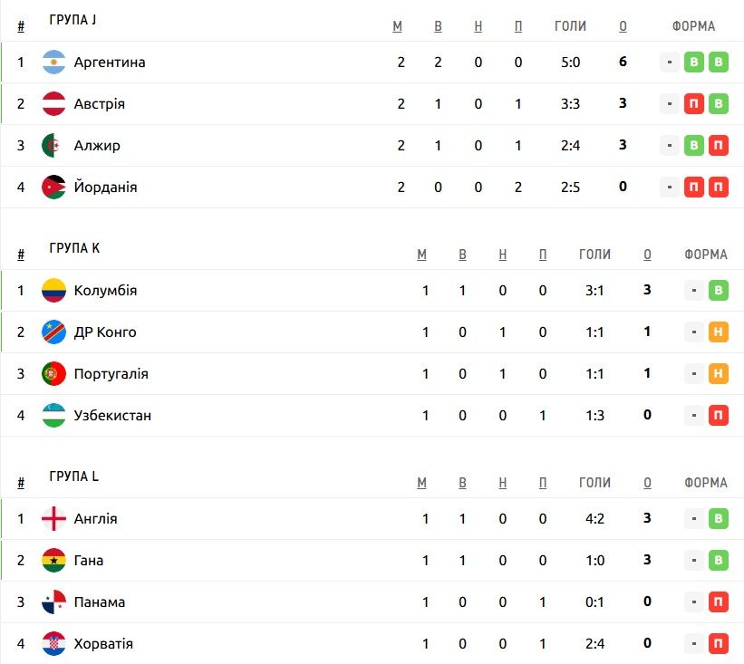Click the Croatia flag icon

coord(53,644)
